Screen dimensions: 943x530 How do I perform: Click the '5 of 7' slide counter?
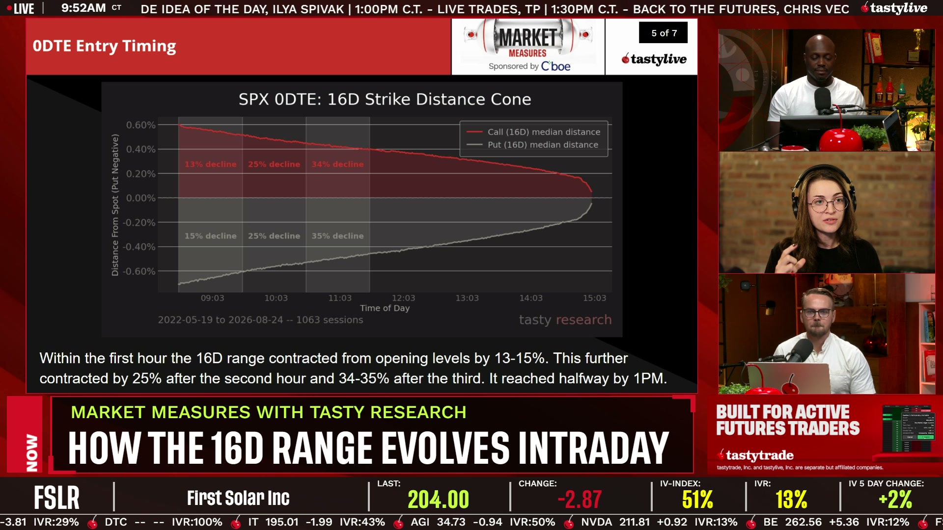click(664, 33)
